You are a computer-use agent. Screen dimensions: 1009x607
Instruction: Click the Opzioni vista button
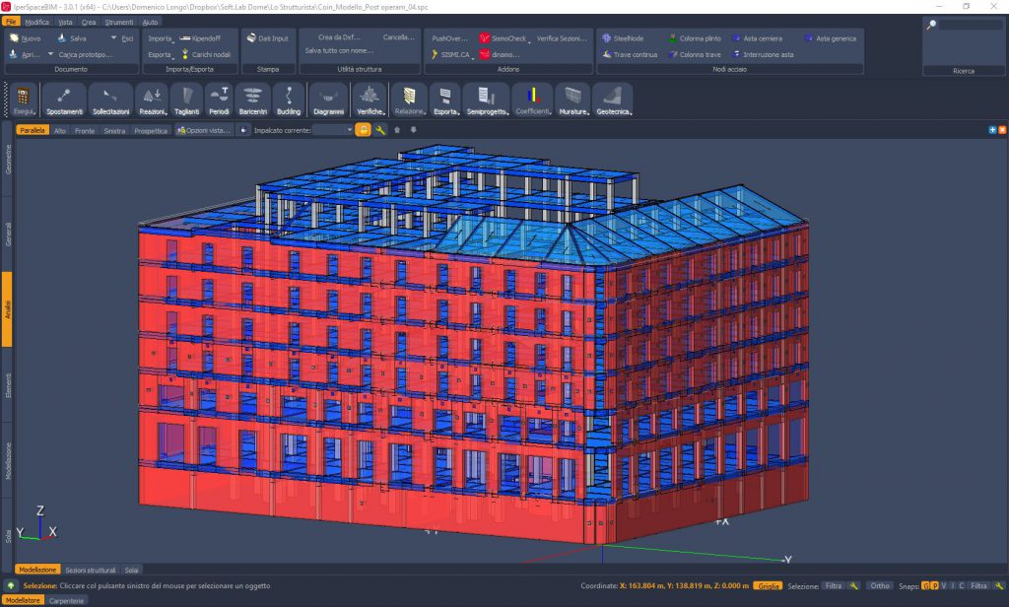(204, 130)
